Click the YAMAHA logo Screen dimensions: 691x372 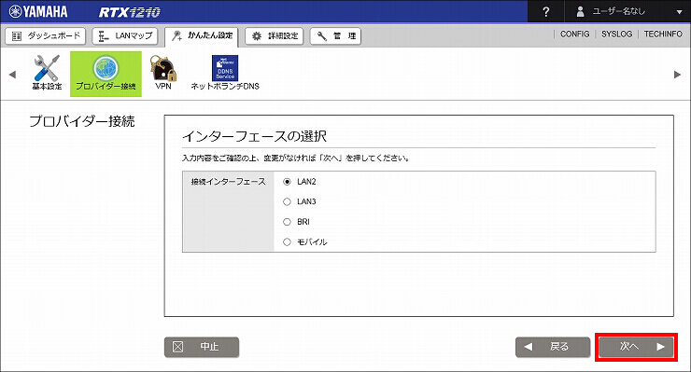point(38,11)
